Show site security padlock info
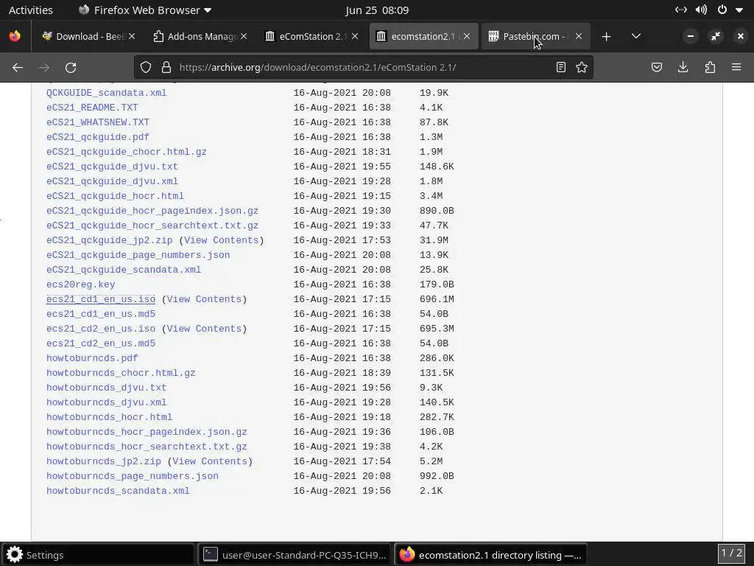 pos(166,67)
